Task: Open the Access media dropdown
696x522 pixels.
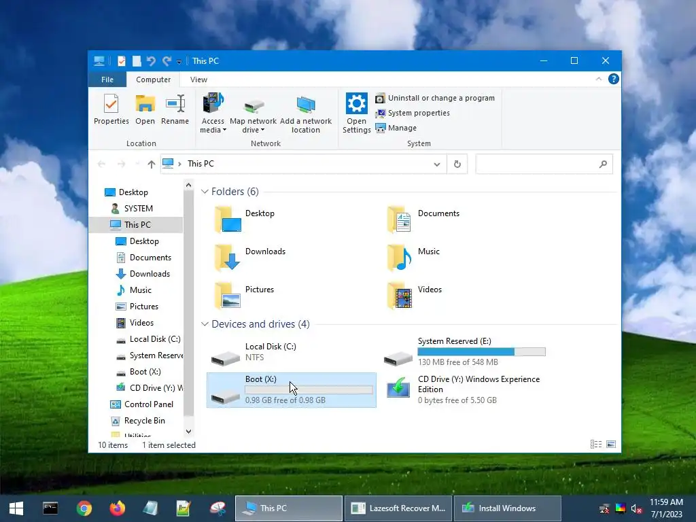Action: pos(213,114)
